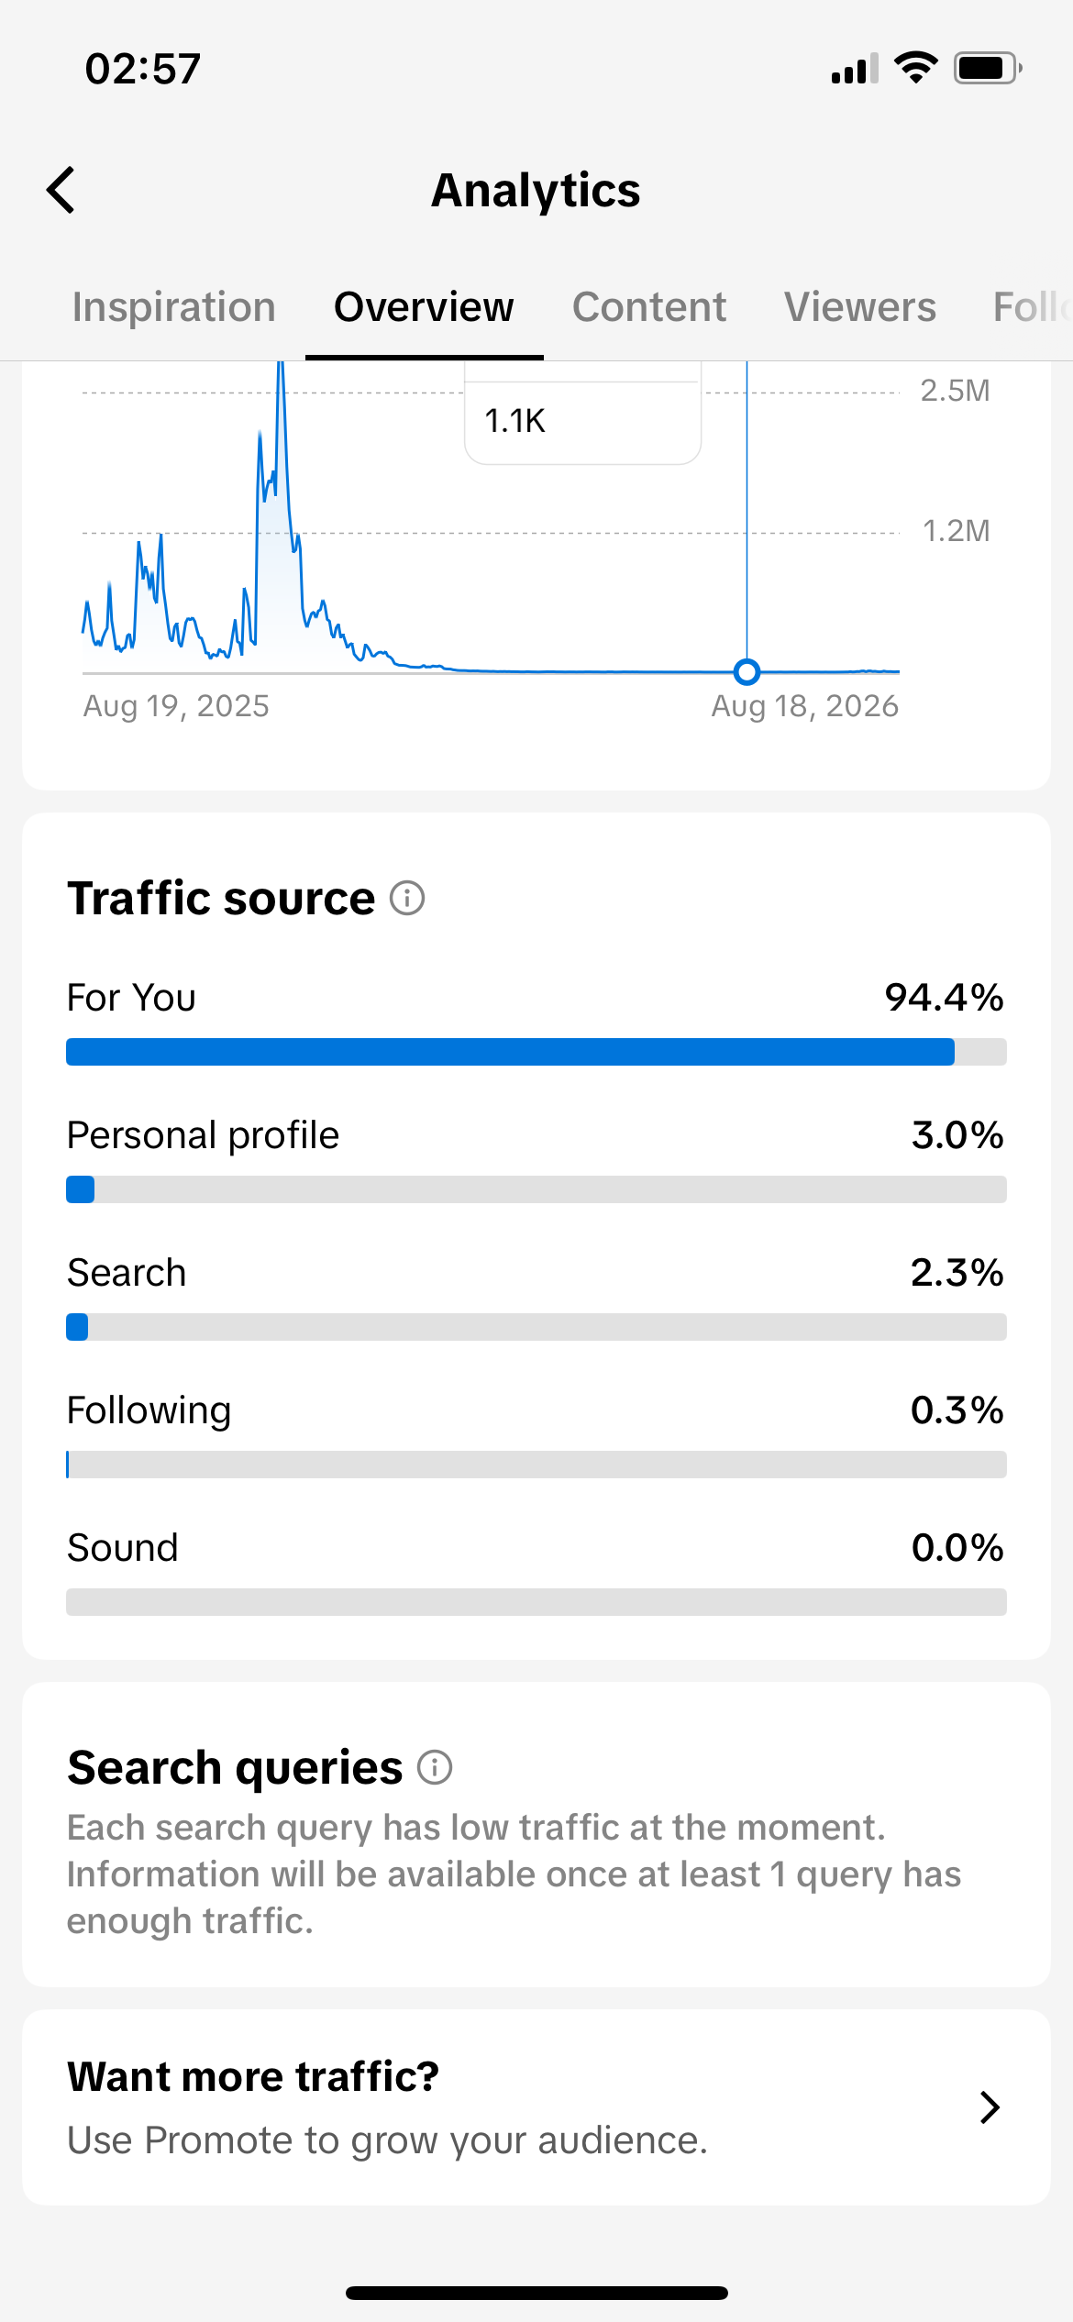1073x2322 pixels.
Task: Open the Traffic source info icon
Action: click(x=407, y=898)
